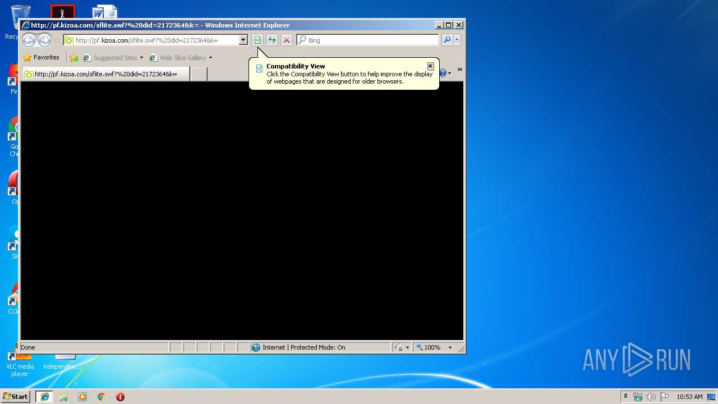718x404 pixels.
Task: Click the 10:53 AM clock
Action: pos(689,397)
